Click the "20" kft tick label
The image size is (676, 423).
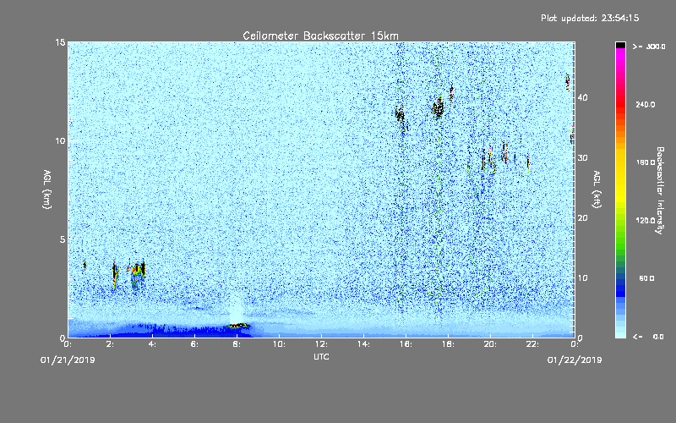click(x=582, y=218)
